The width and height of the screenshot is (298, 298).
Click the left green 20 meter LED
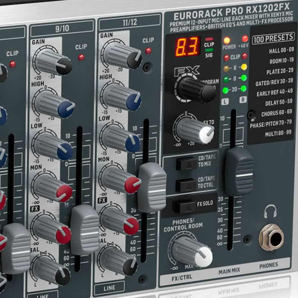pos(225,90)
